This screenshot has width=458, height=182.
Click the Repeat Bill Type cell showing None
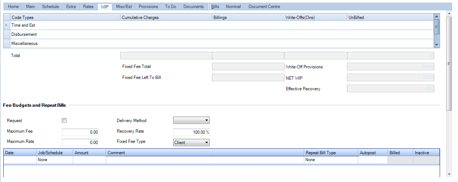(331, 160)
